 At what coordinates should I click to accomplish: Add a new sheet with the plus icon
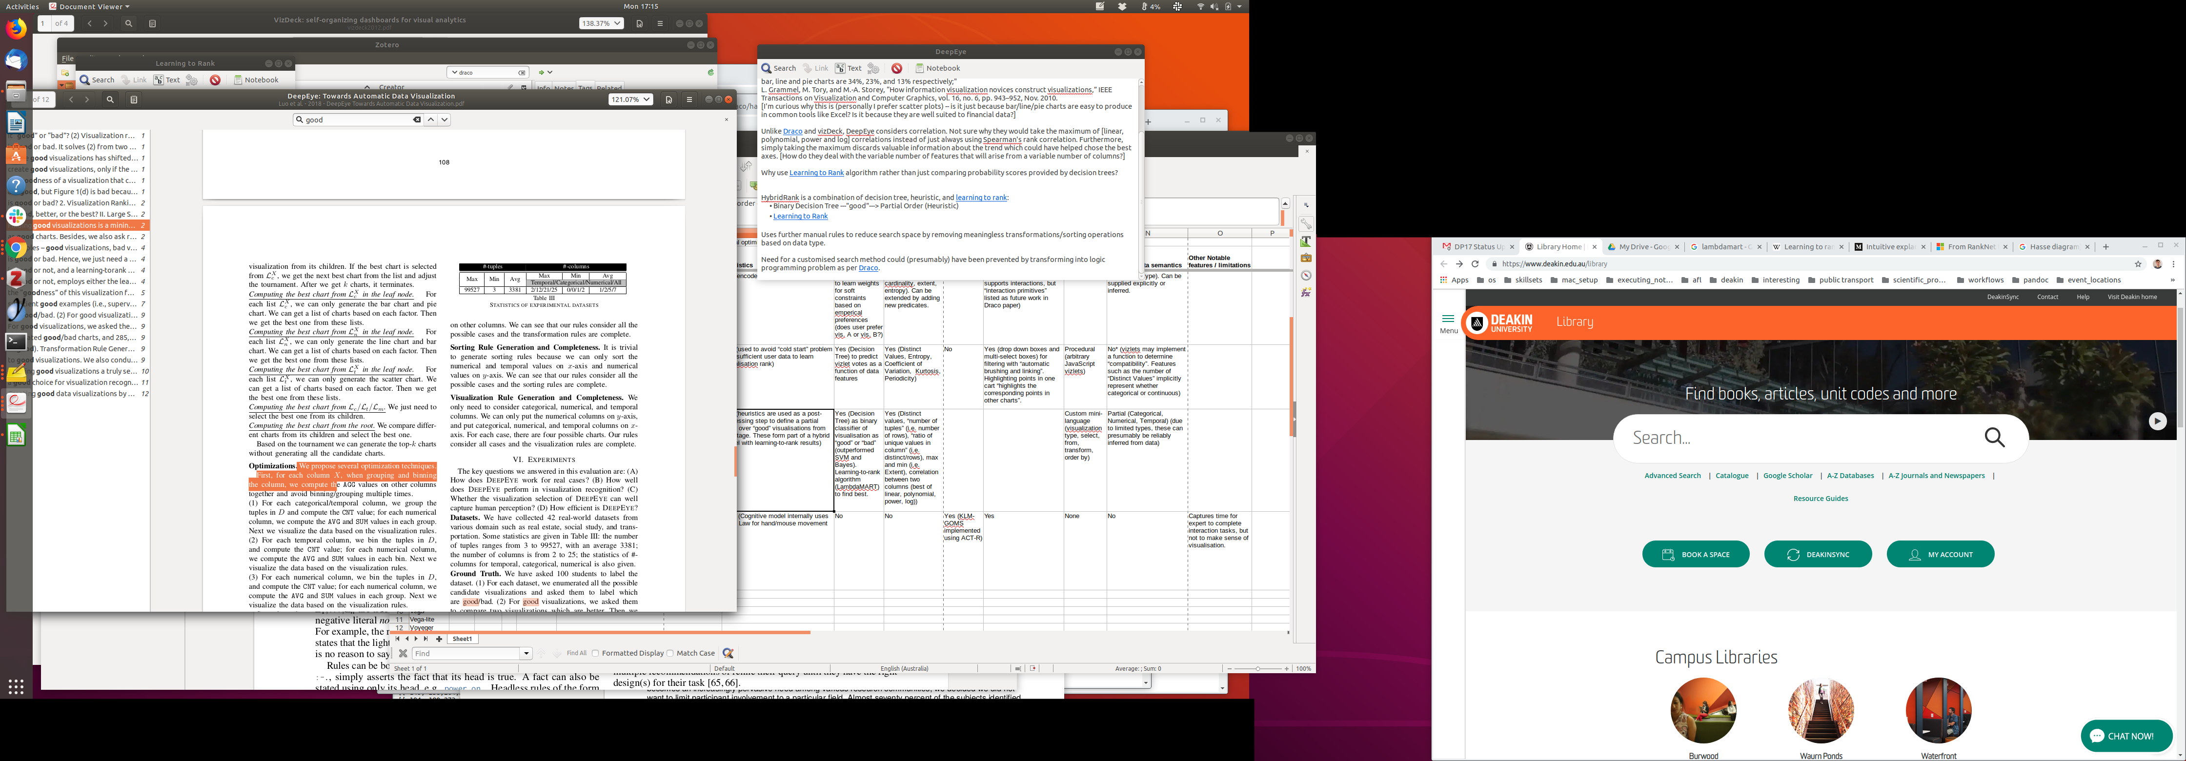439,639
